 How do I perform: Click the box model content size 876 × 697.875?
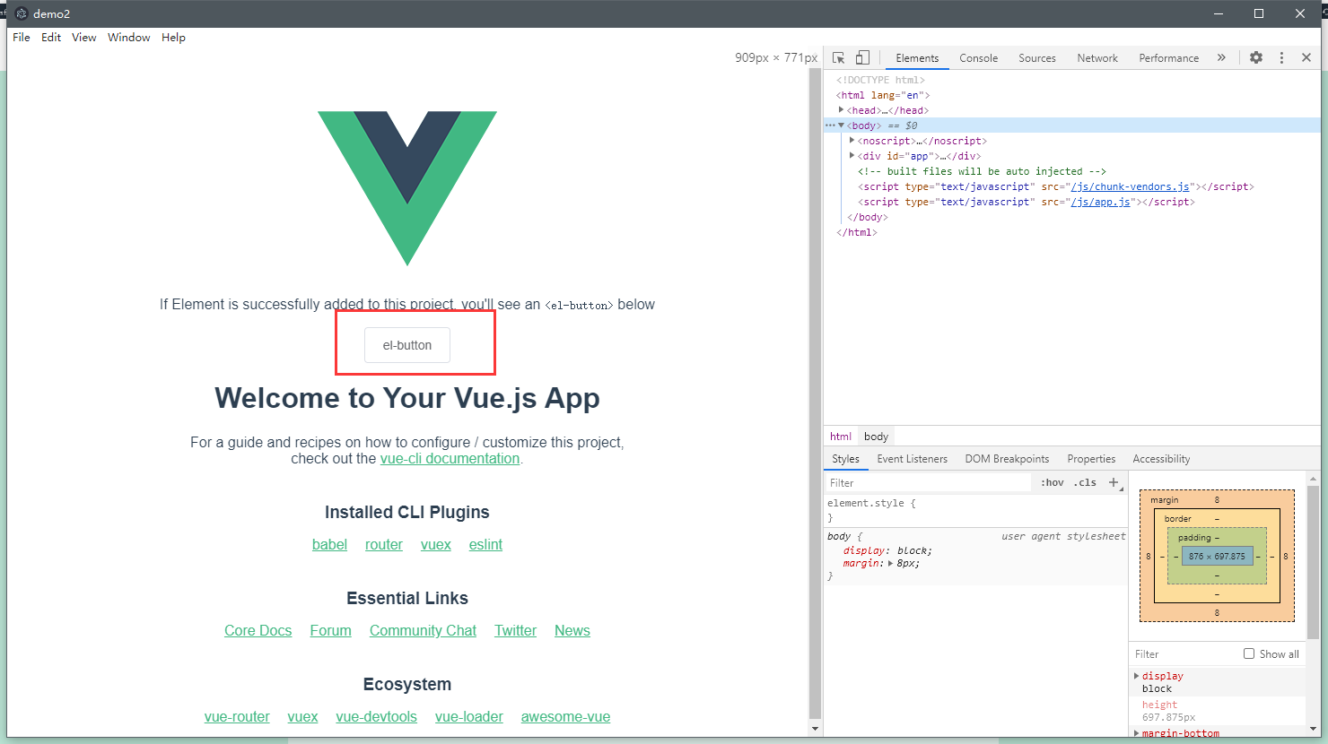(1217, 556)
